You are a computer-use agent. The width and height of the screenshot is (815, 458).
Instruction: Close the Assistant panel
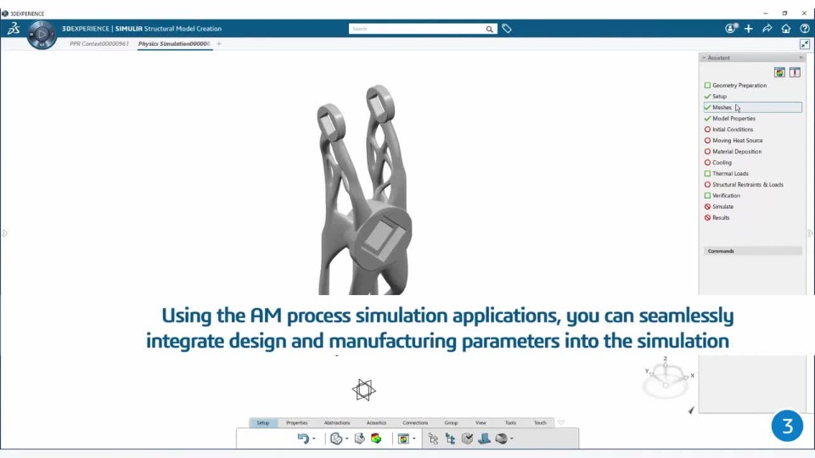(x=801, y=58)
